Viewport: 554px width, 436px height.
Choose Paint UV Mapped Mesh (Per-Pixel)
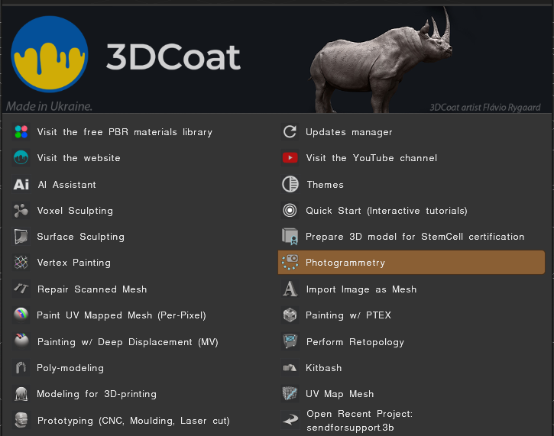121,315
